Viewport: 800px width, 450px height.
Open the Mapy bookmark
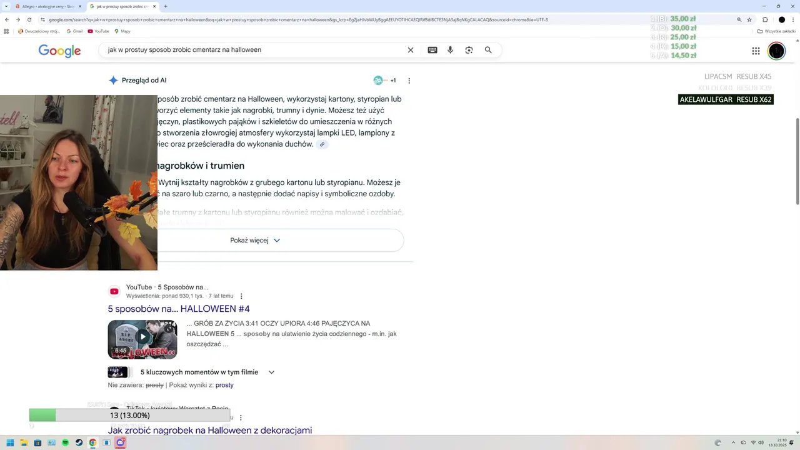point(122,31)
